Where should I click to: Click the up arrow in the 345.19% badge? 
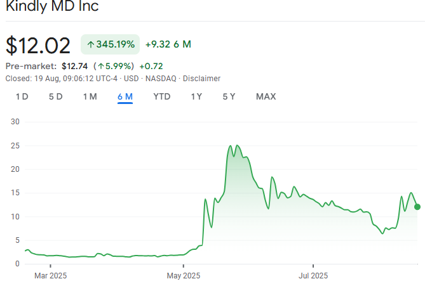click(x=91, y=44)
